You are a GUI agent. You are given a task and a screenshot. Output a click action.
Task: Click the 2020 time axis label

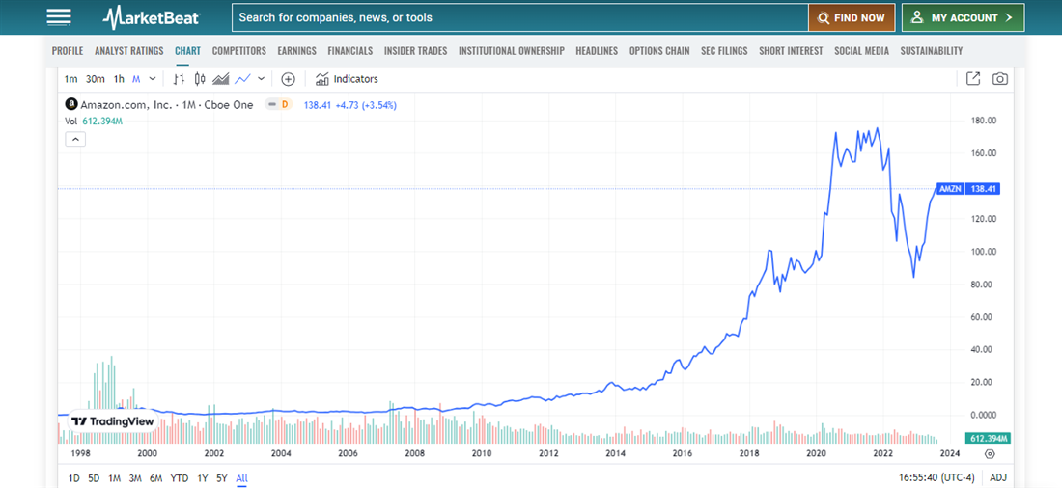coord(816,453)
